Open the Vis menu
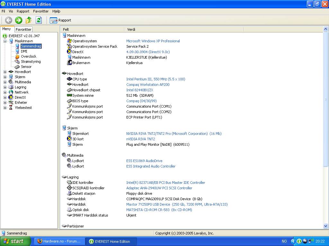This screenshot has height=246, width=329. (x=11, y=11)
